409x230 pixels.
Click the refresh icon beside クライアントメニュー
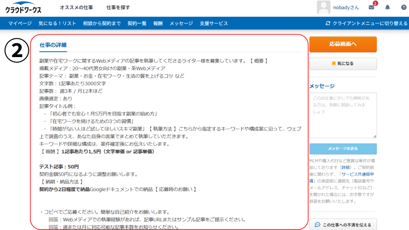(x=328, y=24)
